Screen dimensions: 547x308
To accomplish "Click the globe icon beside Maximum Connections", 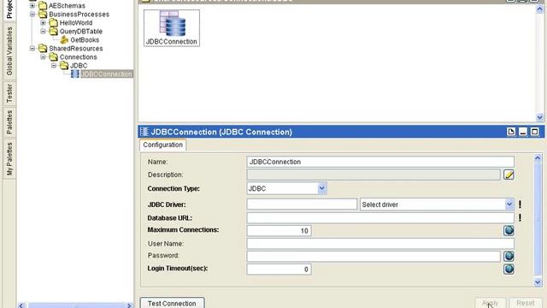I will 509,230.
